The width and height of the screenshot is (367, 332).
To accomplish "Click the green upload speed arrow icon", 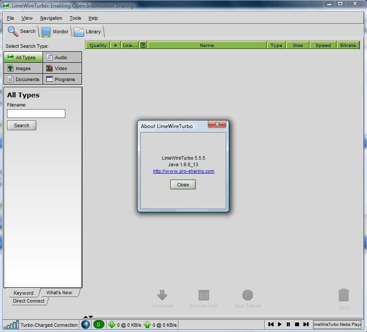I will pos(147,325).
